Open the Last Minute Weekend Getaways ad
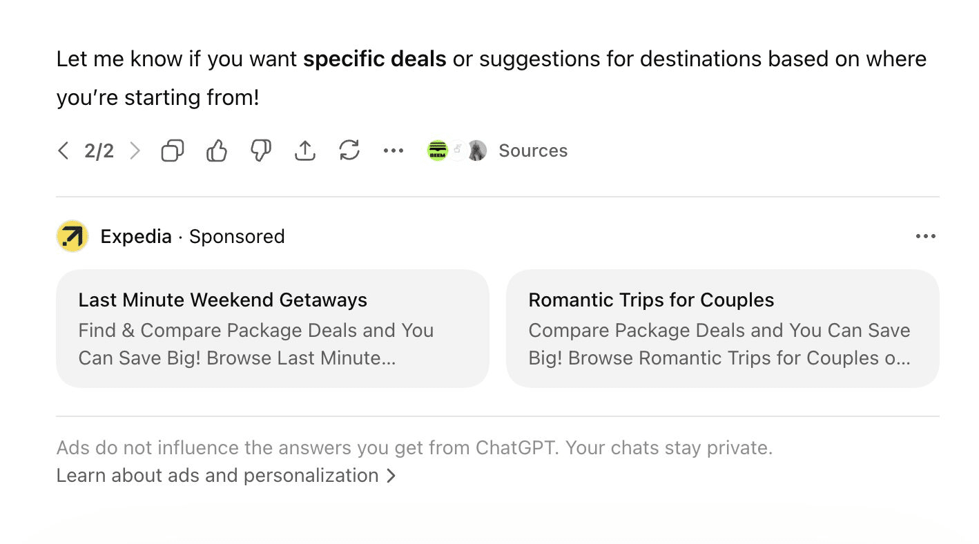Image resolution: width=979 pixels, height=544 pixels. (x=272, y=329)
